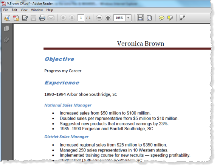Open the Edit menu

[14, 10]
